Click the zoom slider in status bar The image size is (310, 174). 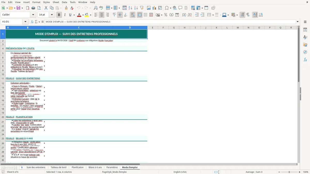point(289,172)
